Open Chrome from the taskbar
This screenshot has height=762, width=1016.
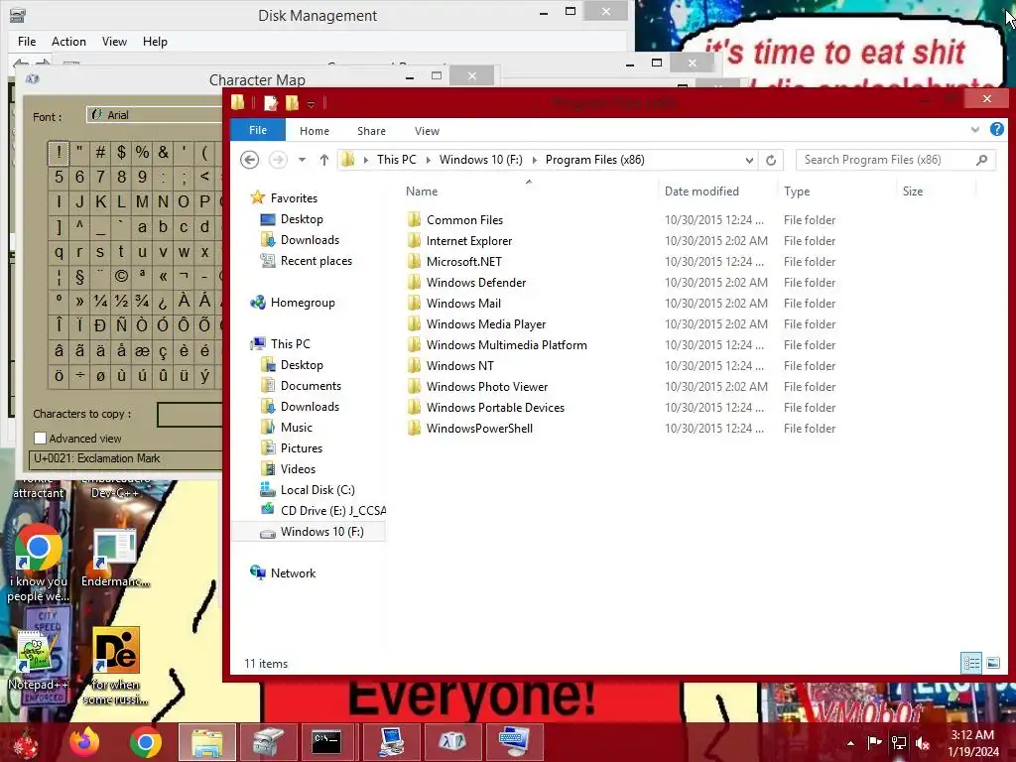pyautogui.click(x=145, y=742)
